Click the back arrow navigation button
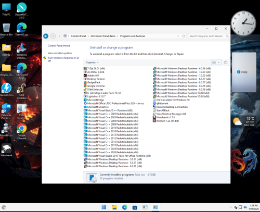 [46, 36]
